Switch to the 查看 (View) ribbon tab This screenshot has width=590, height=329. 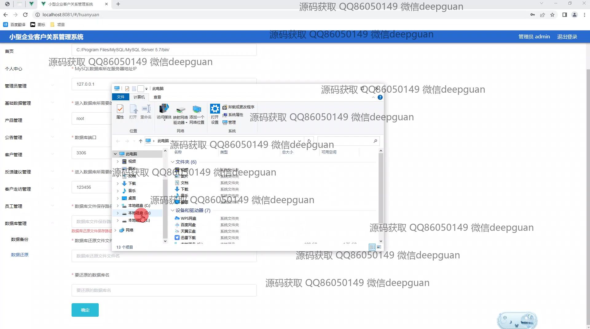click(157, 97)
